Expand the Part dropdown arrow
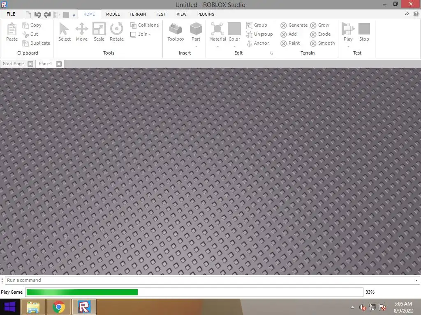Viewport: 421px width, 315px height. 196,47
